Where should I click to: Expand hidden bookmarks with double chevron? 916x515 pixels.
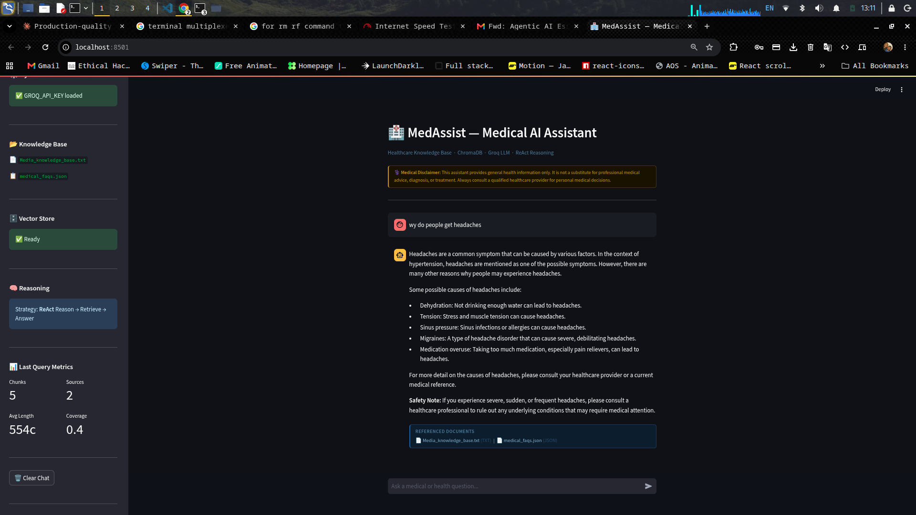(x=822, y=66)
